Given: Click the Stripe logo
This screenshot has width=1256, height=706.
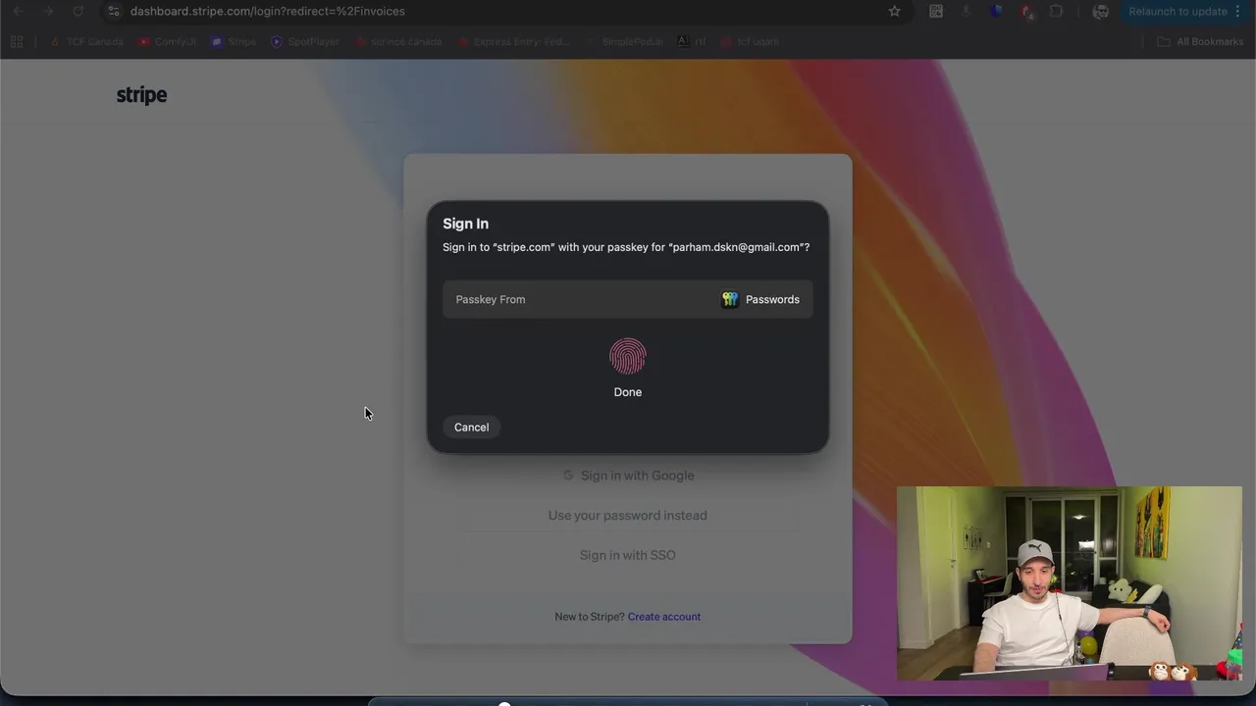Looking at the screenshot, I should 142,95.
